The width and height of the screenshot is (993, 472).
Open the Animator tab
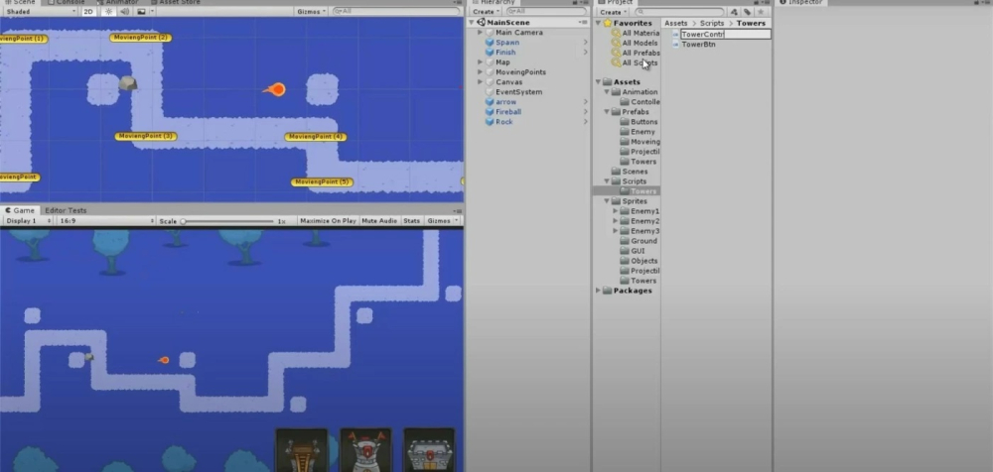pyautogui.click(x=120, y=2)
